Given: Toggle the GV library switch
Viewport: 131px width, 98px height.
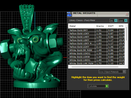Looking at the screenshot, I should (x=114, y=21).
